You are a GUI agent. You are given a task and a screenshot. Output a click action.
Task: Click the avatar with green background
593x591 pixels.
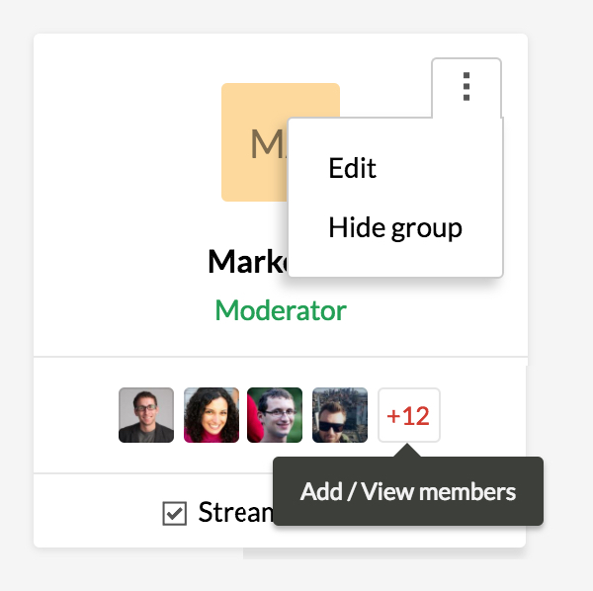(275, 414)
